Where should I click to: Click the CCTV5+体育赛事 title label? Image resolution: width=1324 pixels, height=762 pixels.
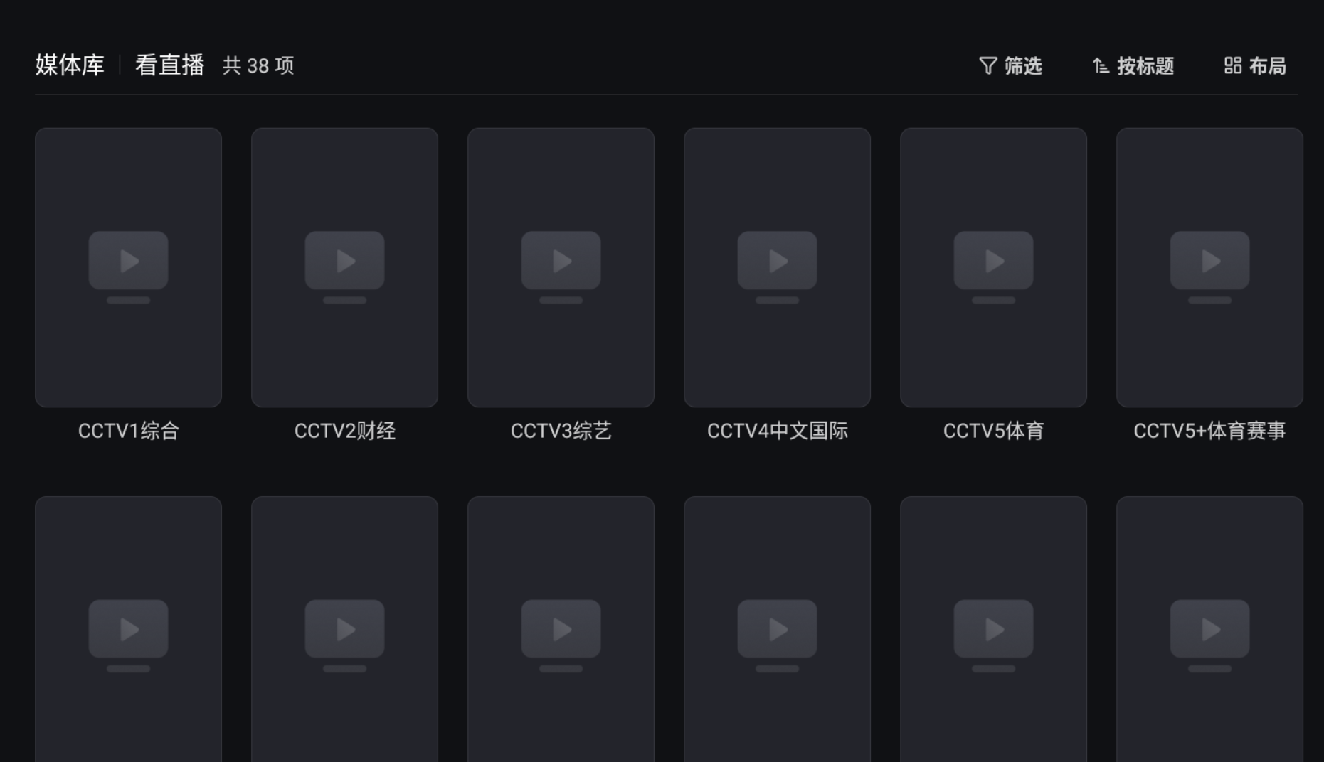[1209, 431]
